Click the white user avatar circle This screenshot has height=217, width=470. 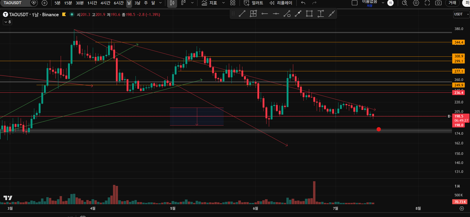pos(390,3)
